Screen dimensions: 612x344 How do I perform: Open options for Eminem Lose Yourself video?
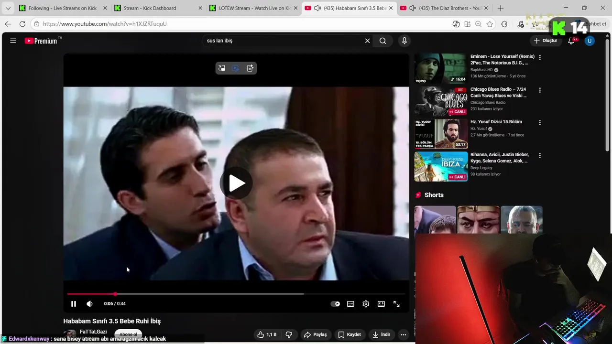click(x=540, y=57)
